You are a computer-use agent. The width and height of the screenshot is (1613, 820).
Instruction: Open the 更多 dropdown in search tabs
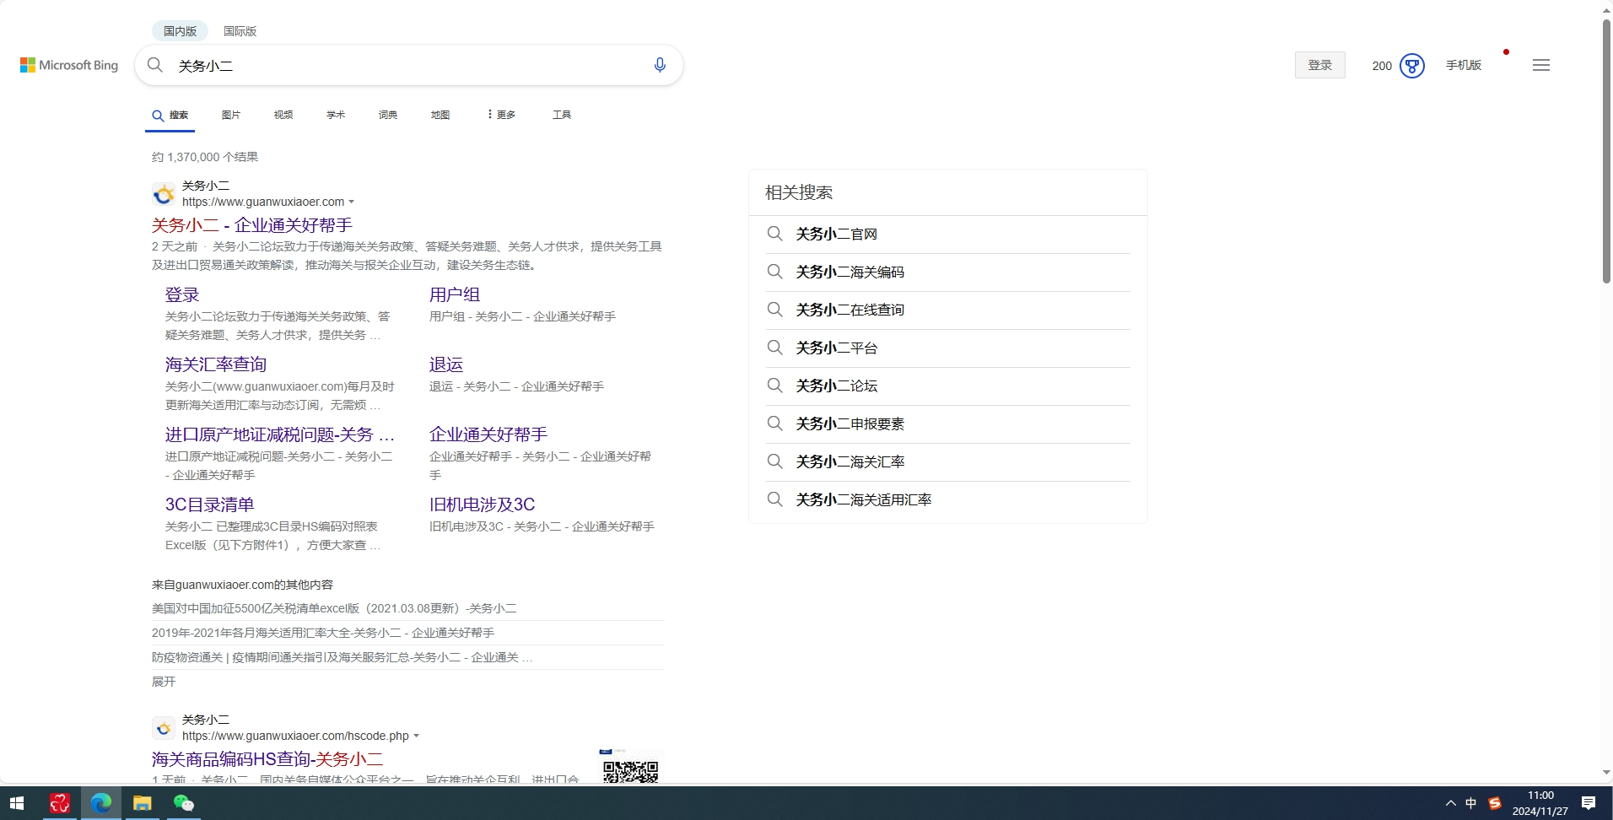point(501,115)
